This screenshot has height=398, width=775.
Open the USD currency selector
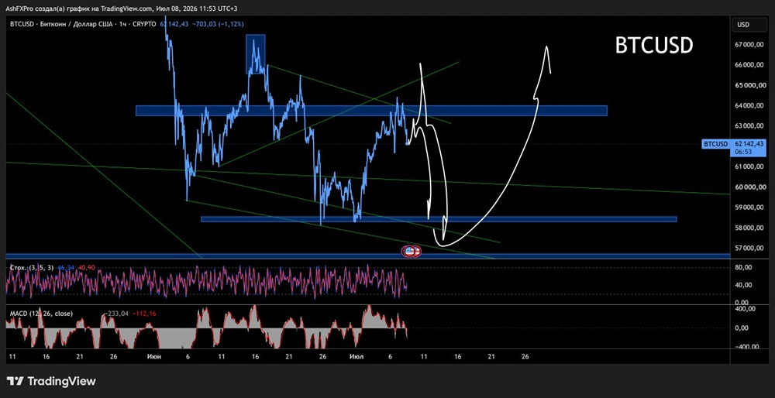[x=744, y=25]
